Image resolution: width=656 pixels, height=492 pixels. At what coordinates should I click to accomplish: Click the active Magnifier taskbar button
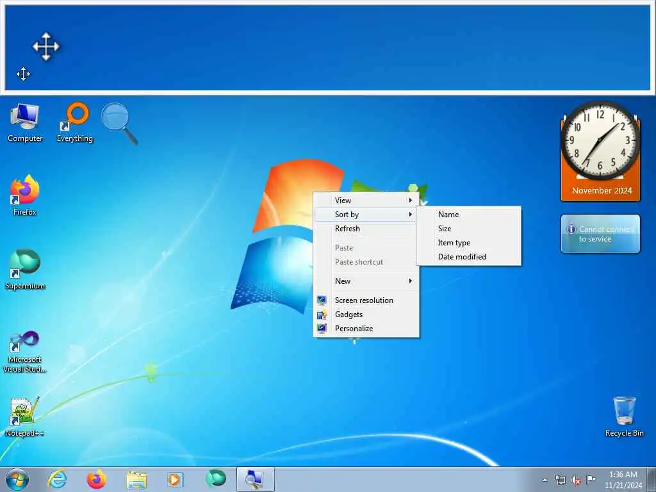pyautogui.click(x=255, y=479)
